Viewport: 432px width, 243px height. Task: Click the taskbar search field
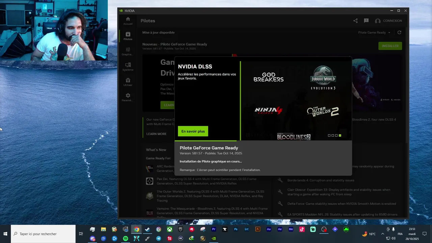click(43, 234)
